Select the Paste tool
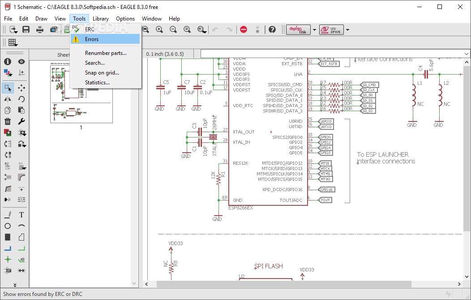471x300 pixels. [21, 110]
